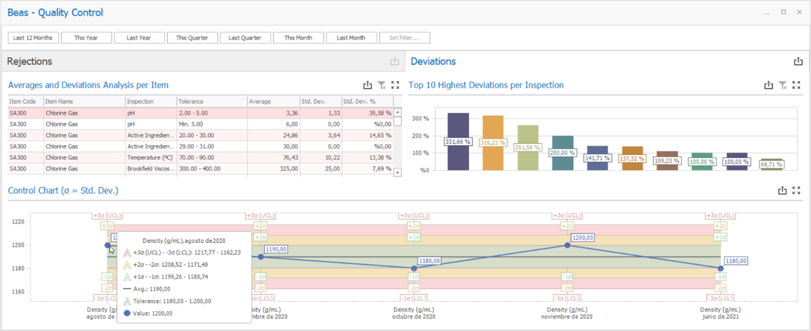The width and height of the screenshot is (811, 331).
Task: Click the export icon in Deviations tab header
Action: point(798,62)
